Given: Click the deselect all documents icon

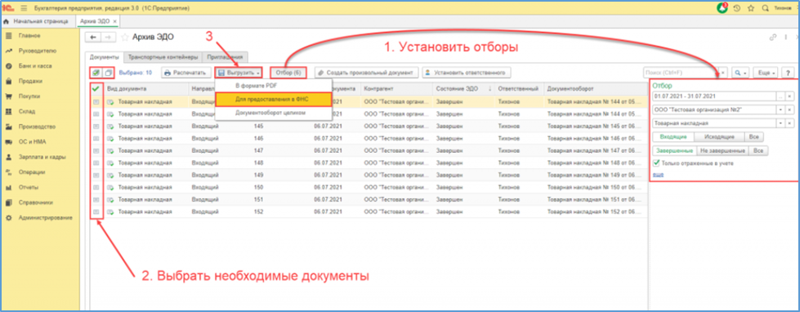Looking at the screenshot, I should click(108, 73).
